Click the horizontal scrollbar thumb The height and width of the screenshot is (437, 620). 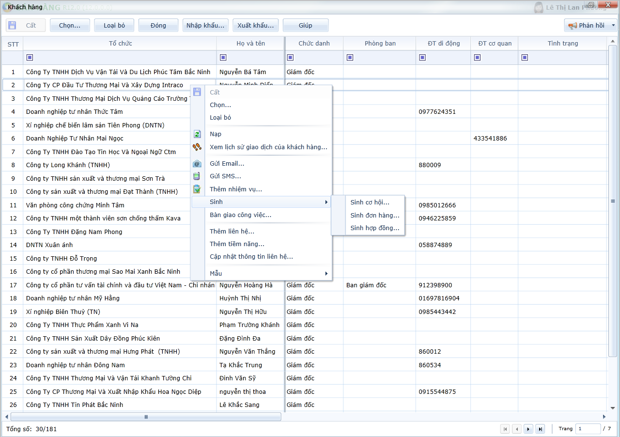pyautogui.click(x=146, y=417)
